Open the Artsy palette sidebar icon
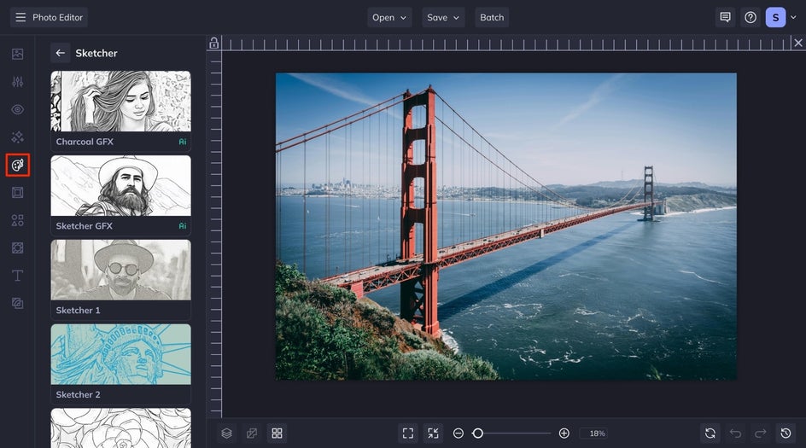The height and width of the screenshot is (448, 806). tap(17, 165)
